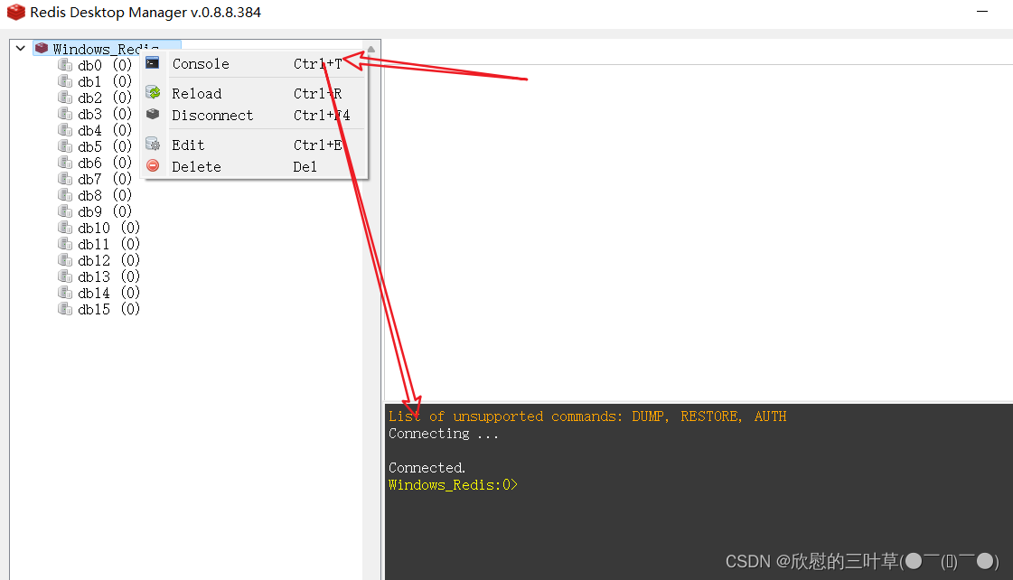
Task: Click the db15 database icon
Action: point(64,309)
